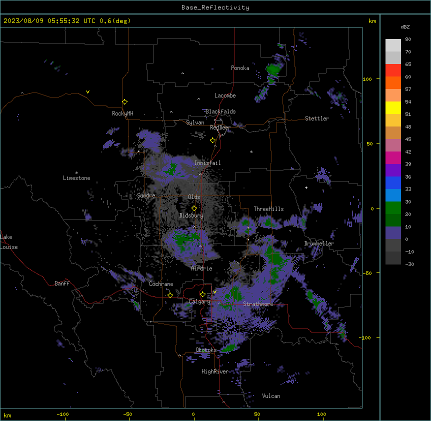Click the Calgary city label

point(200,301)
